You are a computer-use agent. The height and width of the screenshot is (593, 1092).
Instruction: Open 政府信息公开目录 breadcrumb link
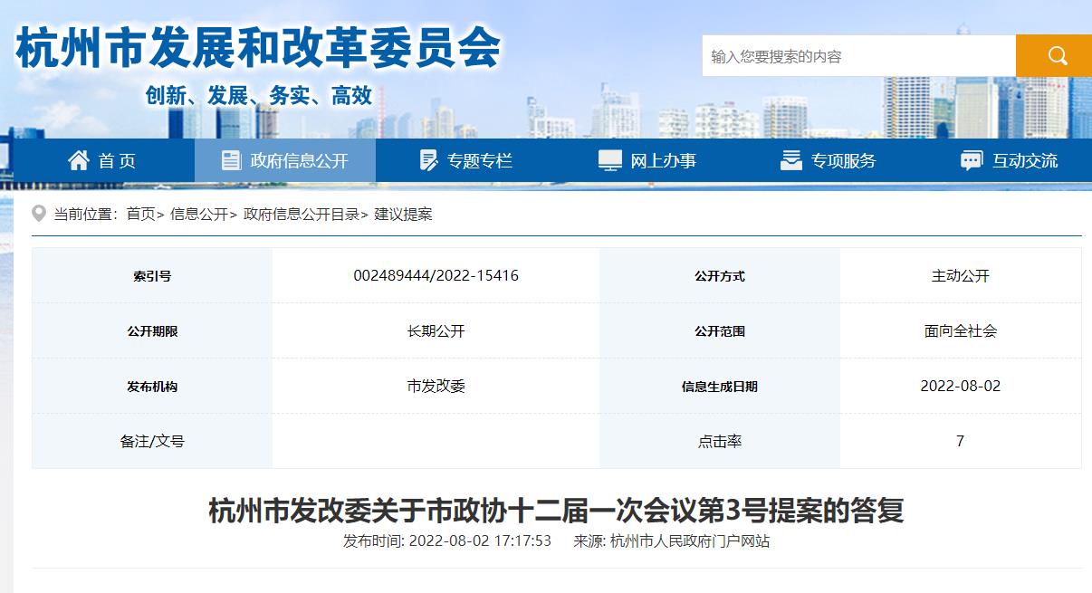point(302,214)
